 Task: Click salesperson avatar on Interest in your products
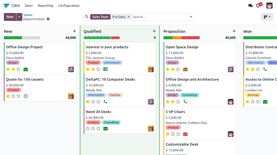pyautogui.click(x=151, y=69)
